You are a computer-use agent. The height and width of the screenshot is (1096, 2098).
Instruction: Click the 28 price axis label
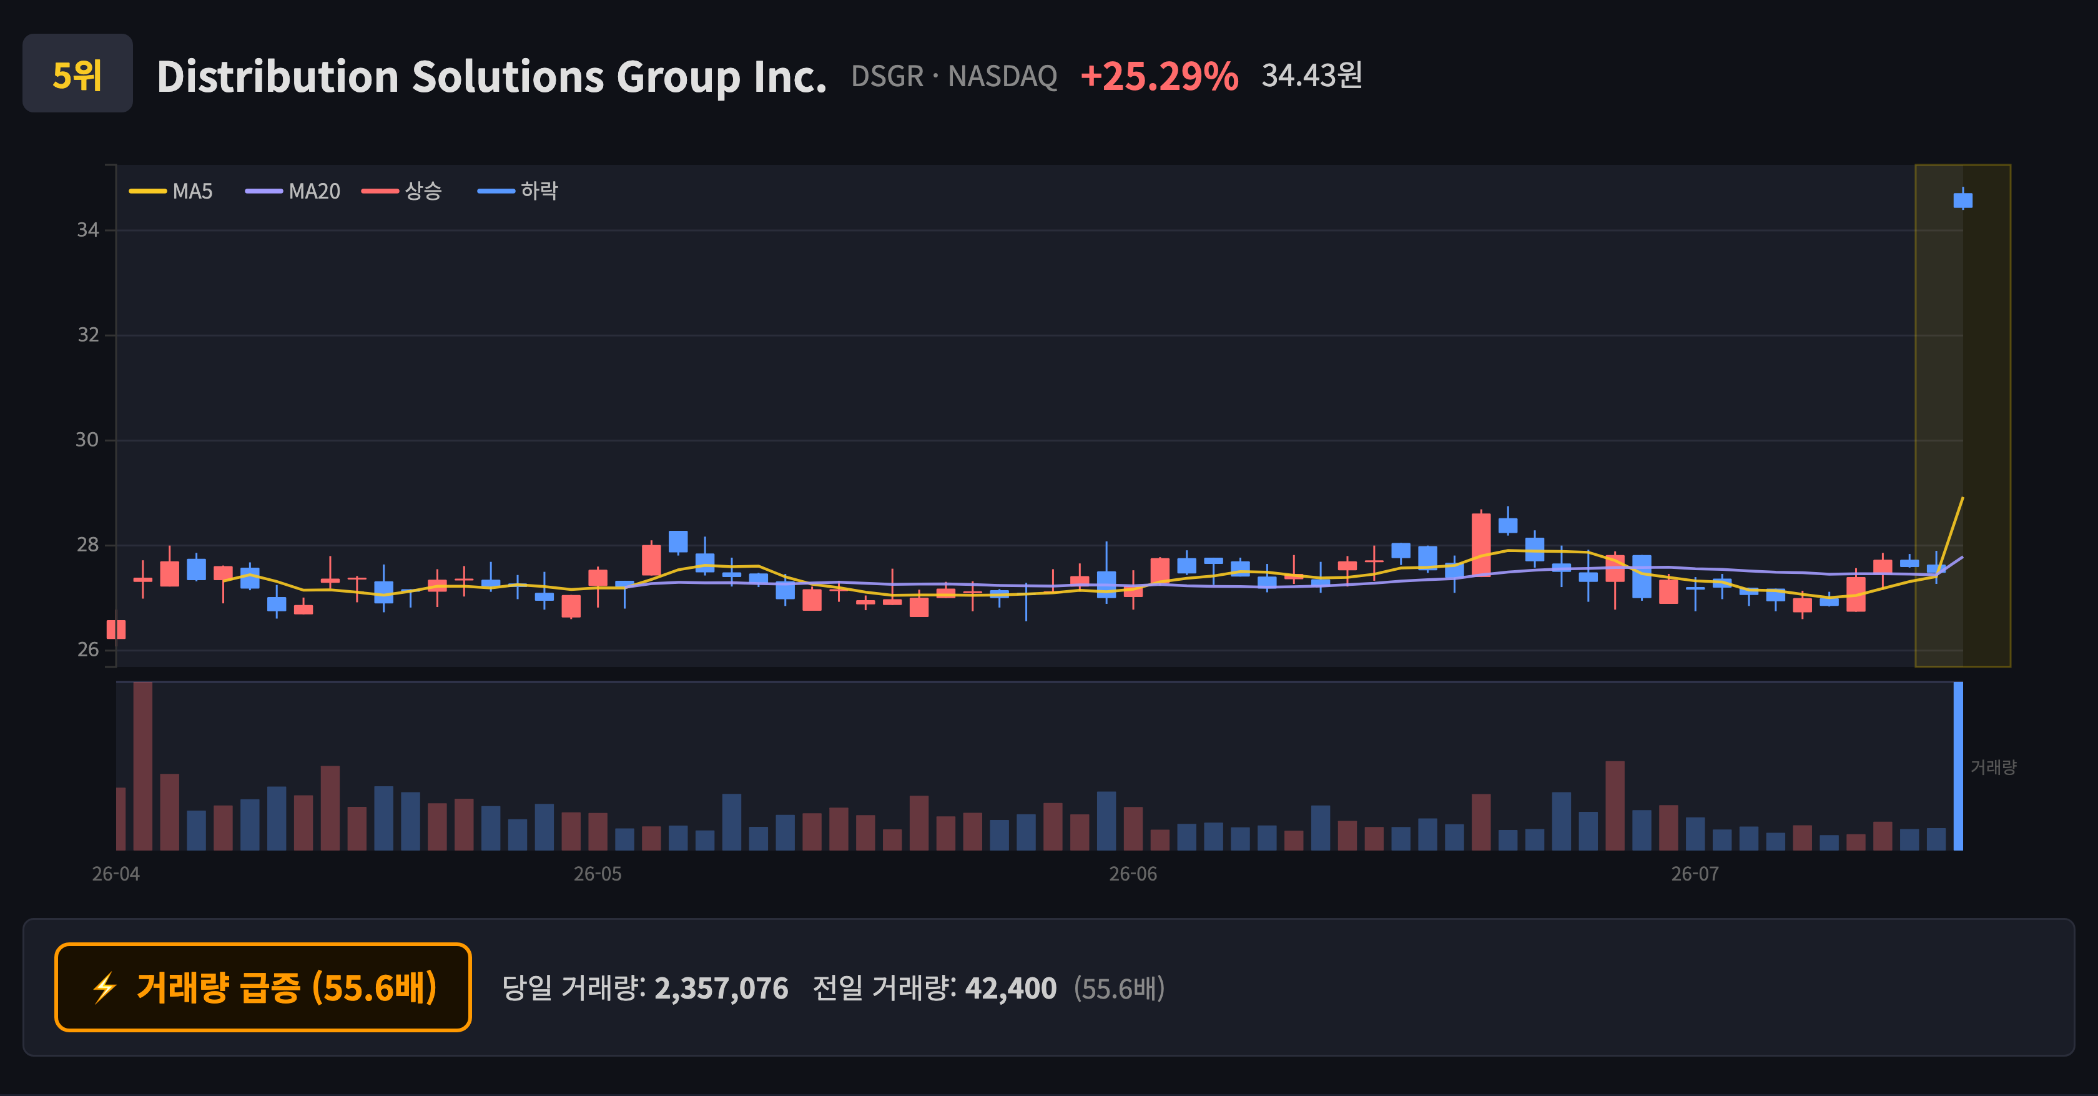(88, 546)
